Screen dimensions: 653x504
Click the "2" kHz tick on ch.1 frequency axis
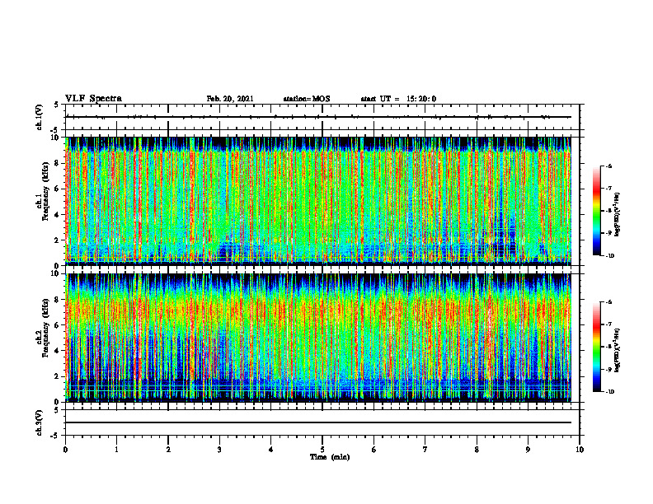tap(58, 240)
